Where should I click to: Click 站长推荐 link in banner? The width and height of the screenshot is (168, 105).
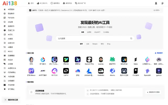coord(157,10)
